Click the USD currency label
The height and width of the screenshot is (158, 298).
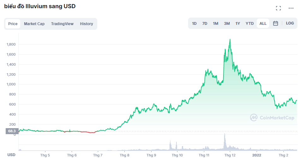click(x=11, y=155)
